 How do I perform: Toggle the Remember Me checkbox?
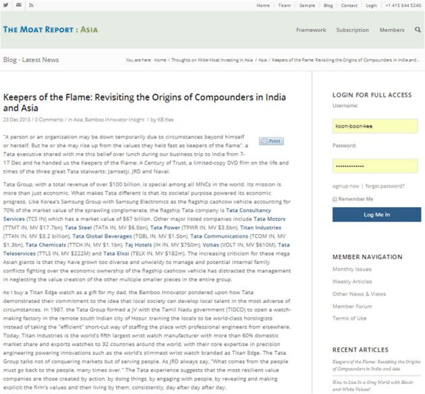point(335,199)
